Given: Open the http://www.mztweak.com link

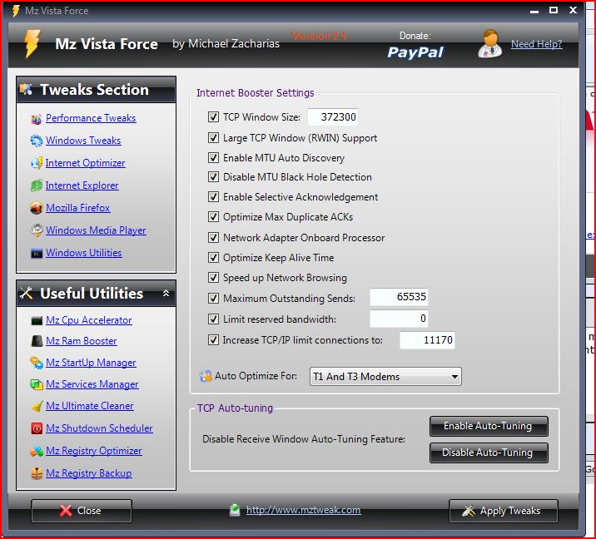Looking at the screenshot, I should coord(303,510).
